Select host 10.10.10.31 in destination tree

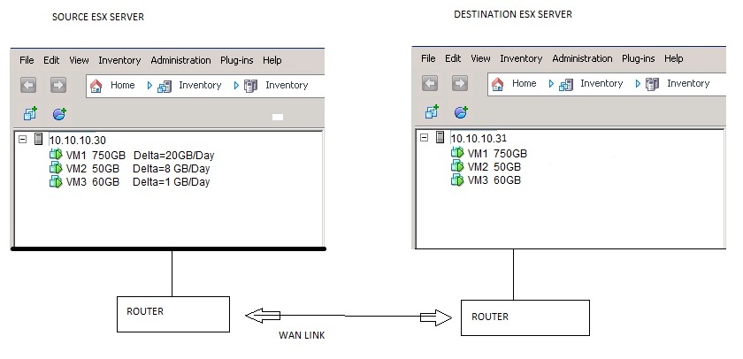pos(479,138)
